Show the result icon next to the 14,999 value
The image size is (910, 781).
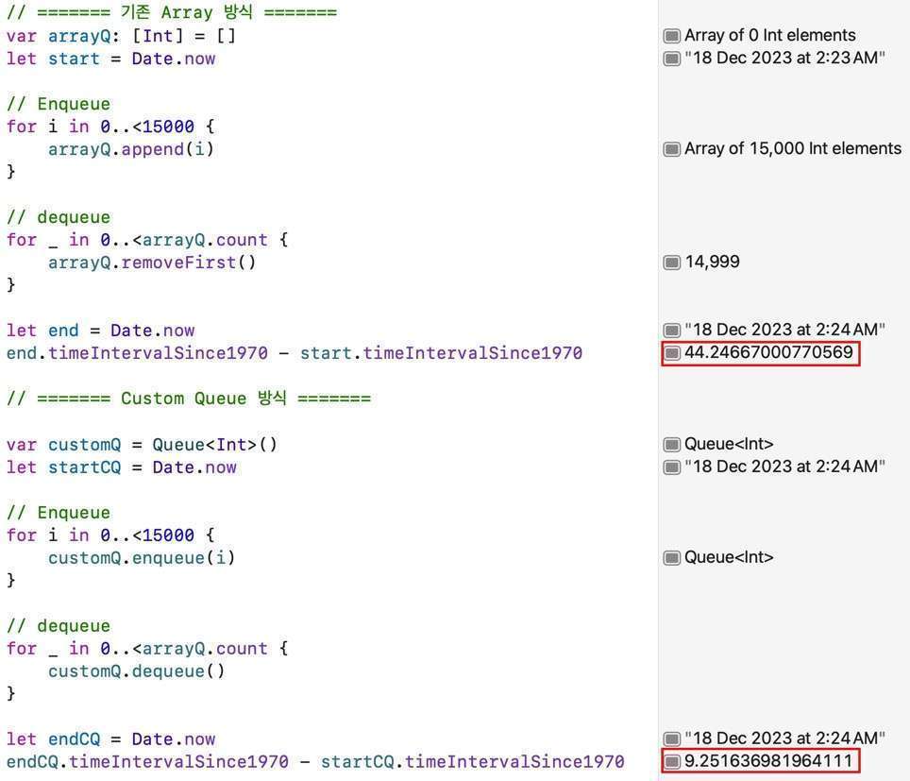[x=672, y=263]
